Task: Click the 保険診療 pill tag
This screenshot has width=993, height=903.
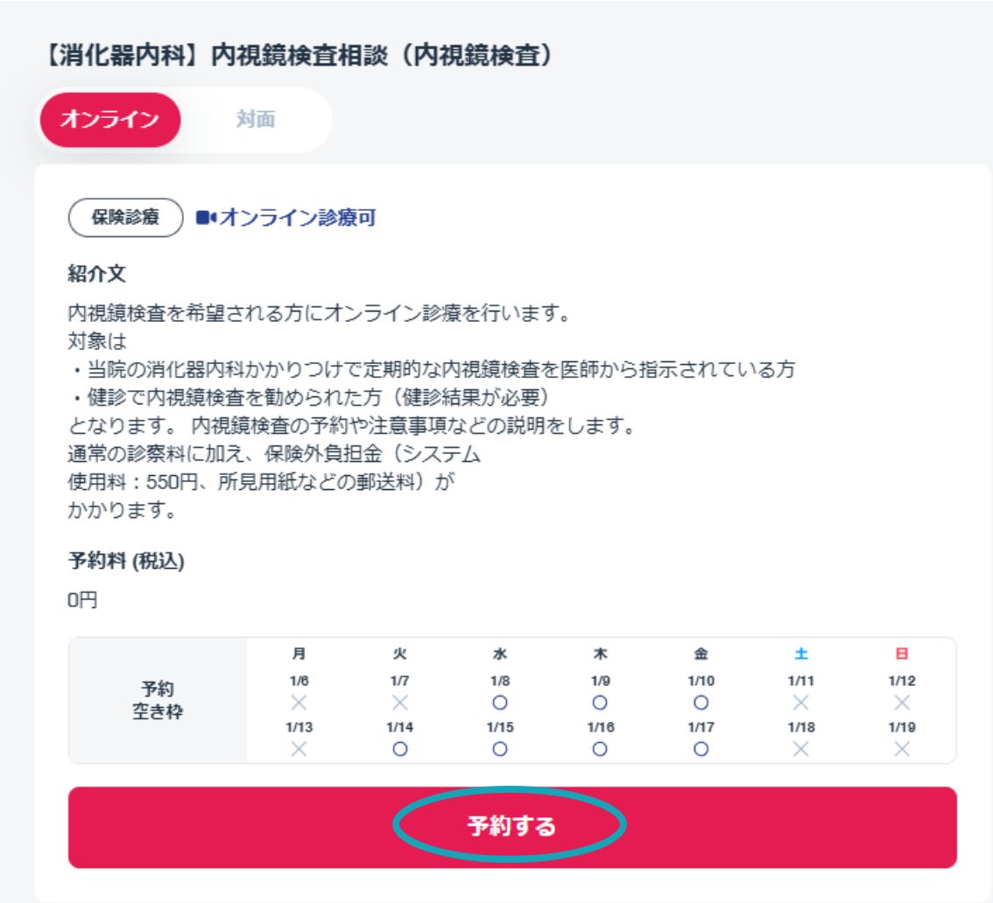Action: (x=125, y=218)
